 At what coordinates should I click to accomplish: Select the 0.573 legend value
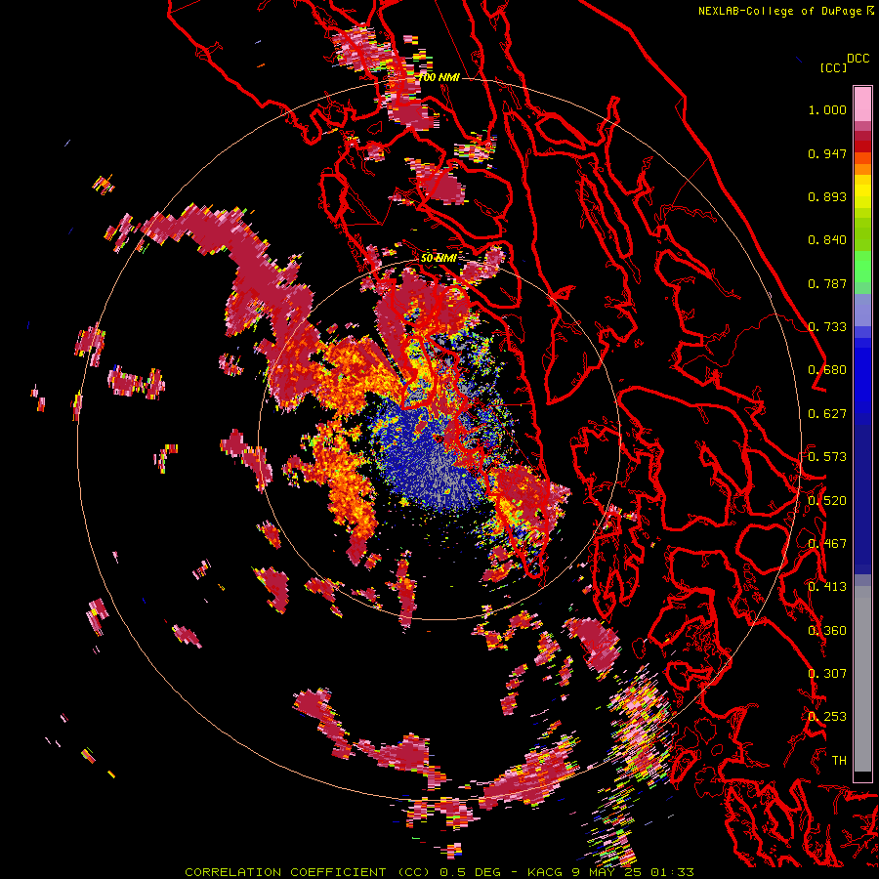(827, 457)
